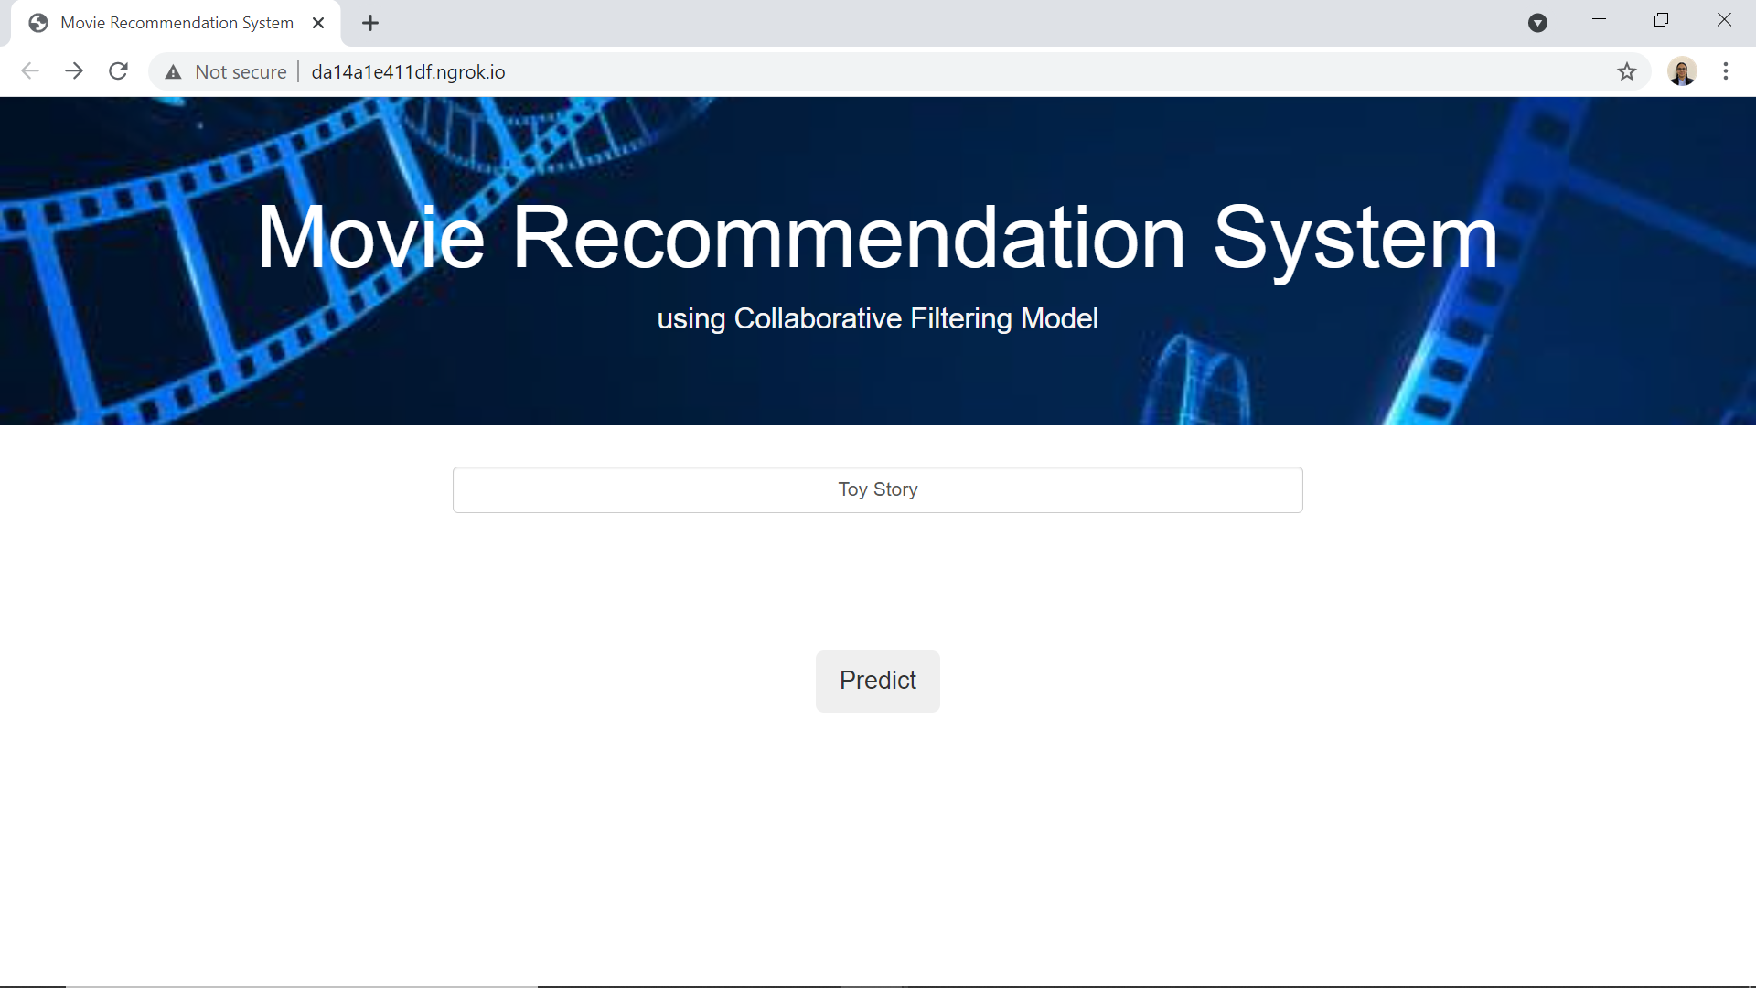The height and width of the screenshot is (988, 1756).
Task: Select the da14a1e411df.ngrok.io URL text
Action: pyautogui.click(x=407, y=71)
